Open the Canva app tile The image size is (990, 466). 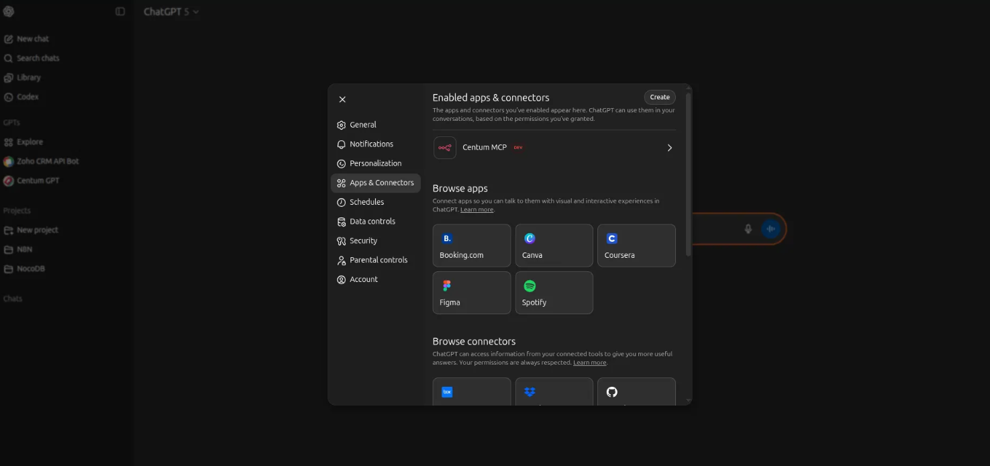tap(554, 245)
